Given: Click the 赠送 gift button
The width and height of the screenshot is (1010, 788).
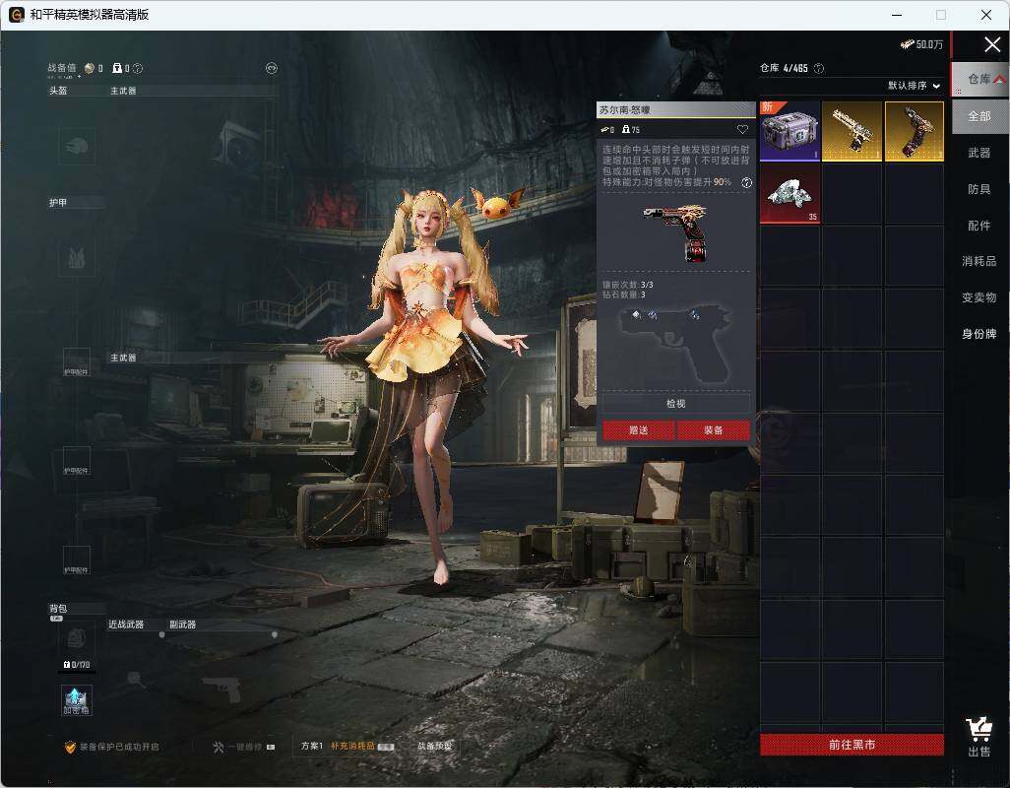Looking at the screenshot, I should point(638,430).
